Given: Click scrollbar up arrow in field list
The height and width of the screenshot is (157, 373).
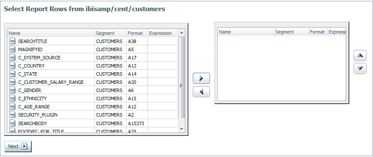Looking at the screenshot, I should coord(181,33).
